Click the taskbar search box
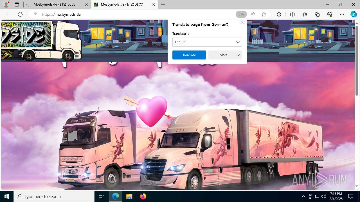Screen dimensions: 360x202 [x=54, y=196]
